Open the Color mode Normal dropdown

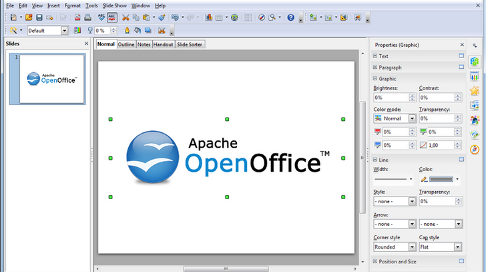click(x=412, y=118)
